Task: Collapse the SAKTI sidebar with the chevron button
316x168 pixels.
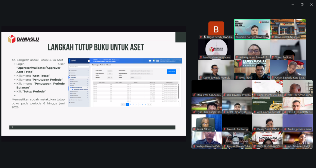Action: coord(89,61)
